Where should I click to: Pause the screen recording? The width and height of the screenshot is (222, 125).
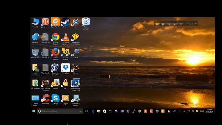pos(163,24)
